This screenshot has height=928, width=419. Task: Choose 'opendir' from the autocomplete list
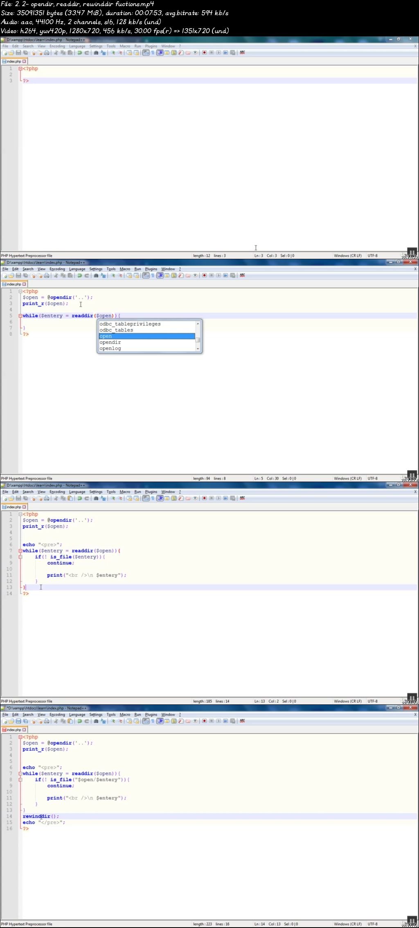(x=147, y=343)
